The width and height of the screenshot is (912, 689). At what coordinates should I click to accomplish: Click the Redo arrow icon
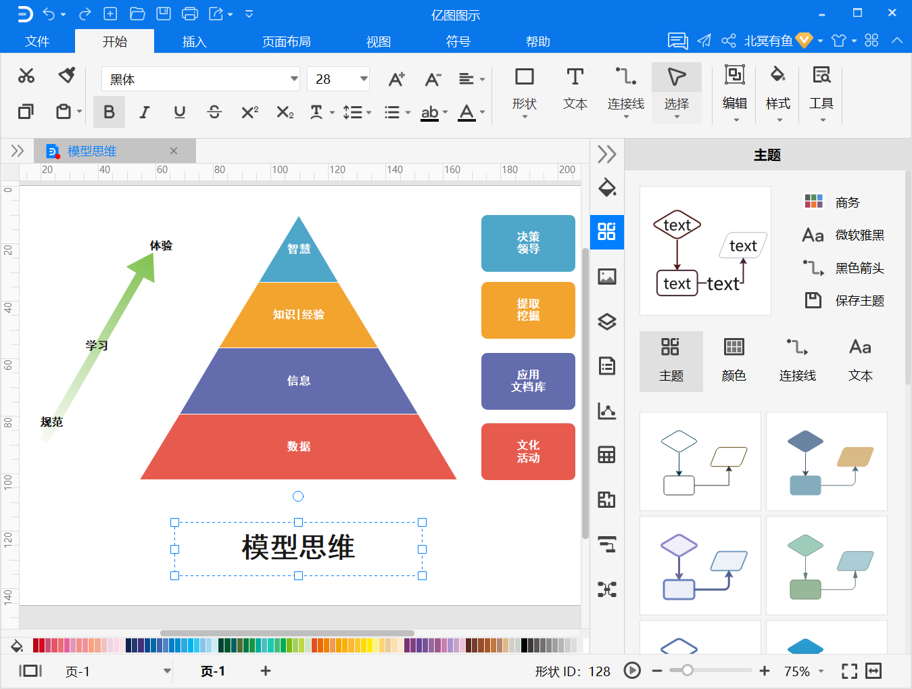(x=85, y=14)
